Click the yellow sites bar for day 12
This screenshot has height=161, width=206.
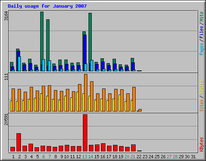[x=77, y=101]
